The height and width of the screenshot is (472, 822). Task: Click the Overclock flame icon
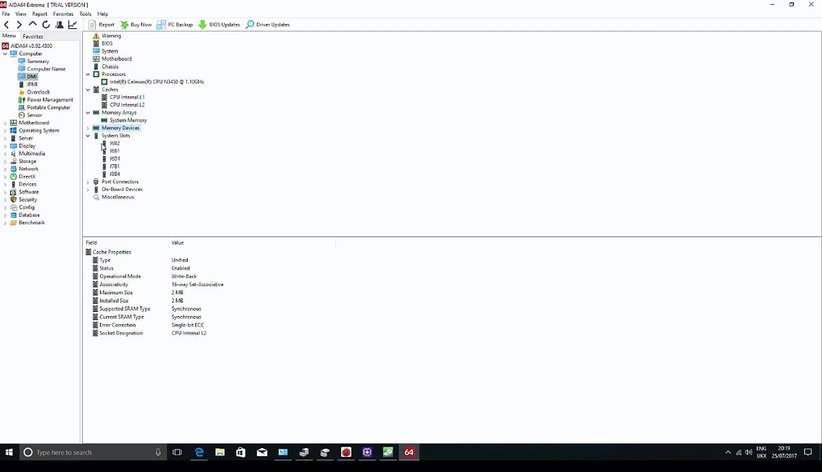[22, 92]
